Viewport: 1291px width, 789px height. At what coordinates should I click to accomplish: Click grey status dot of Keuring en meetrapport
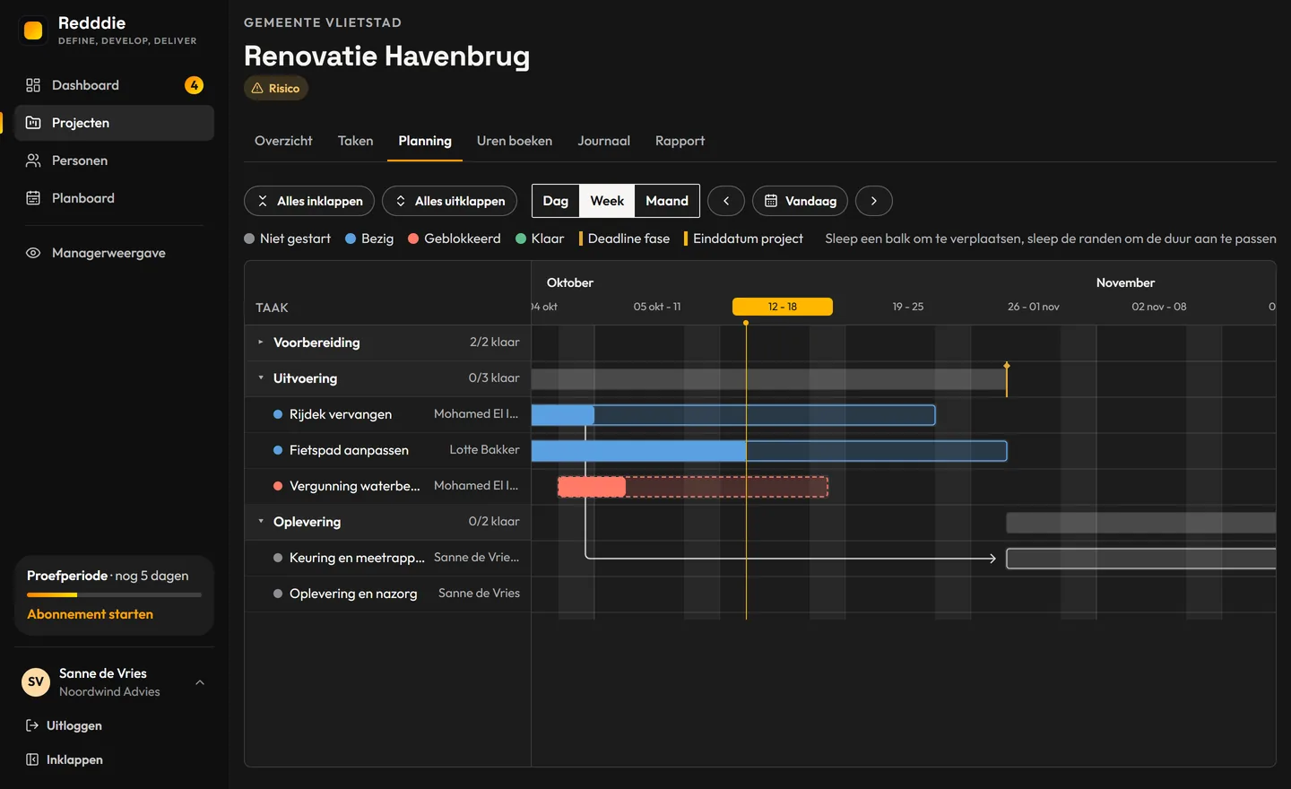tap(278, 558)
